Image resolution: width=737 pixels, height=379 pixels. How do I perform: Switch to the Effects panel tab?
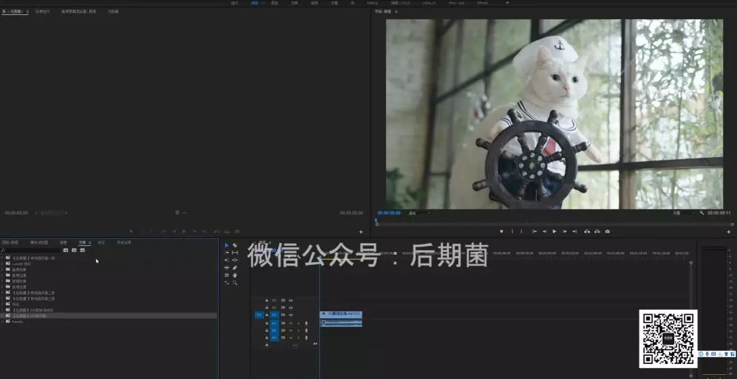tap(83, 242)
